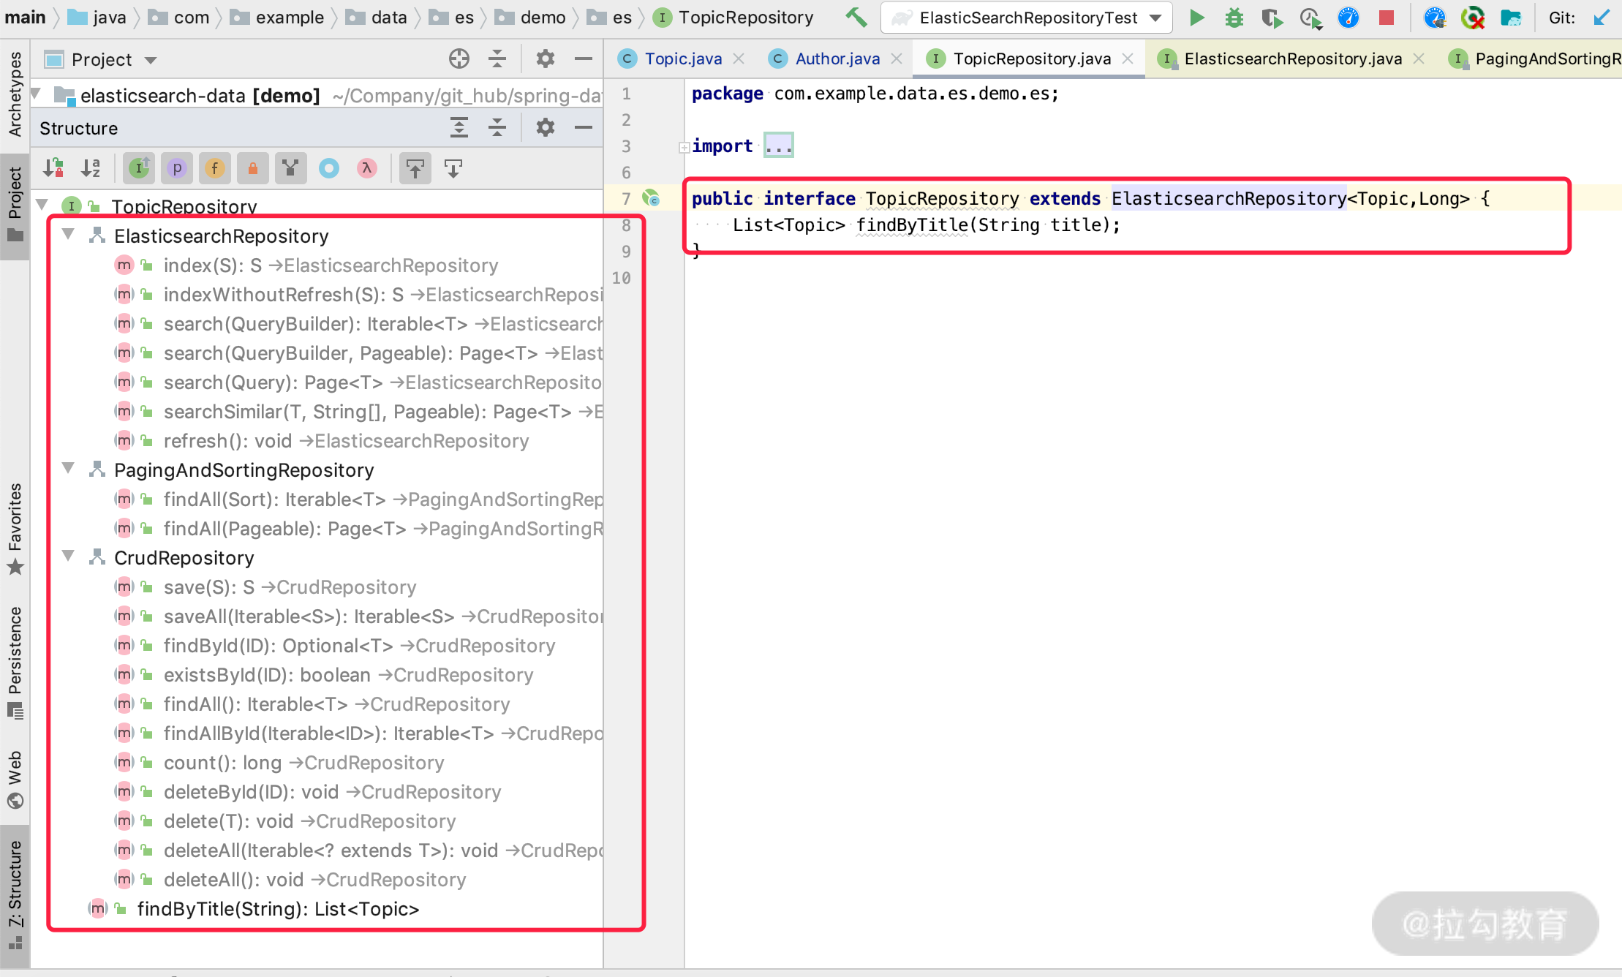Click locate target icon in Project header

point(459,59)
